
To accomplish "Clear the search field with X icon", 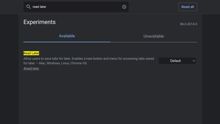I will click(x=124, y=7).
